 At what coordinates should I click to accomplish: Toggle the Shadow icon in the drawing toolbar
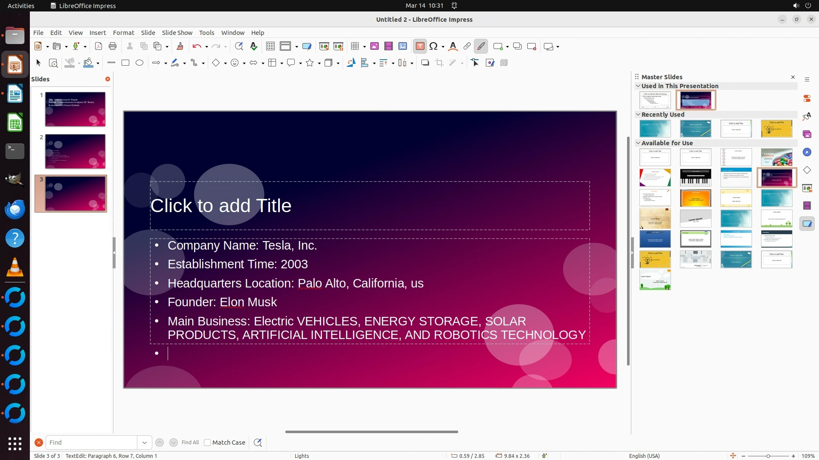tap(425, 63)
